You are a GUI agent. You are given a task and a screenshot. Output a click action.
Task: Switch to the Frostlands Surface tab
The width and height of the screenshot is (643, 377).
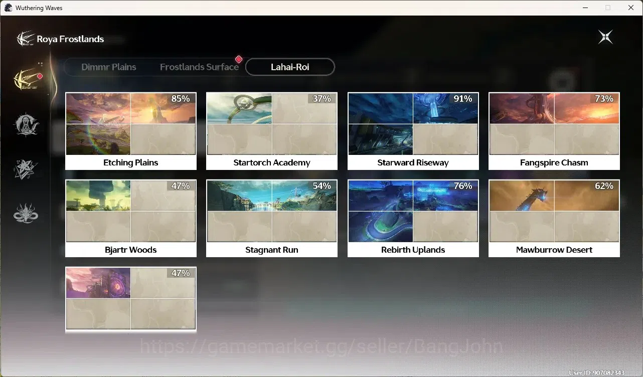click(x=199, y=67)
